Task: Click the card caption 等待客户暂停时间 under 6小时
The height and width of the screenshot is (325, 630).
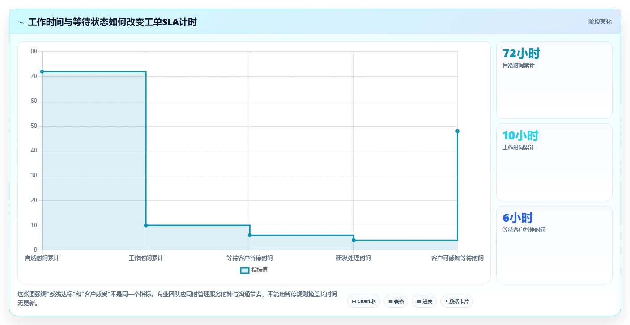Action: coord(524,230)
